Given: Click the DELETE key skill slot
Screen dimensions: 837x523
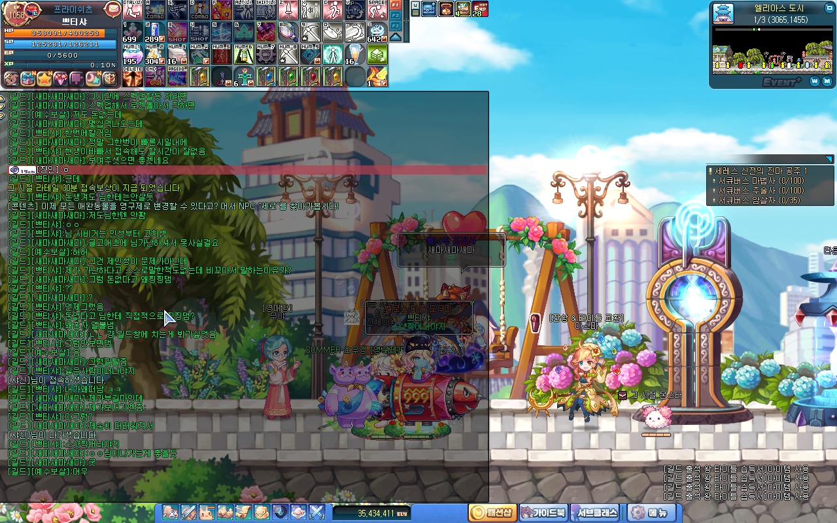Looking at the screenshot, I should [x=133, y=76].
